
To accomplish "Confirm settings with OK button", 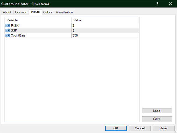I will (116, 128).
